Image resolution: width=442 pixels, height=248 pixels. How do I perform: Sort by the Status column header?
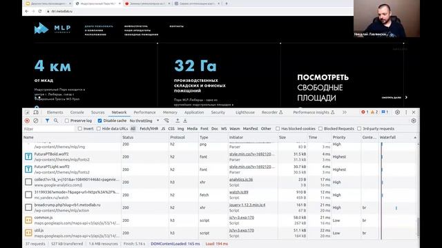(128, 137)
